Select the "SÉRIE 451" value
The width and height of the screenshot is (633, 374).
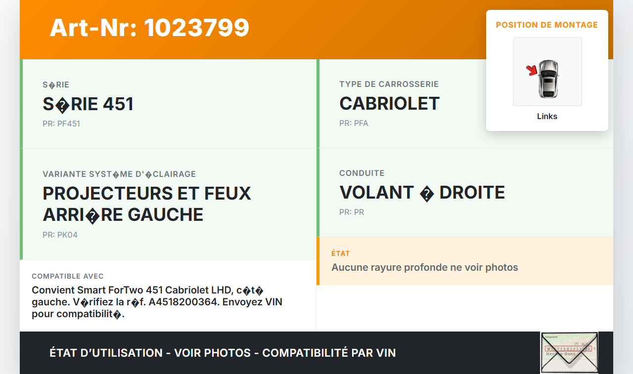click(88, 104)
